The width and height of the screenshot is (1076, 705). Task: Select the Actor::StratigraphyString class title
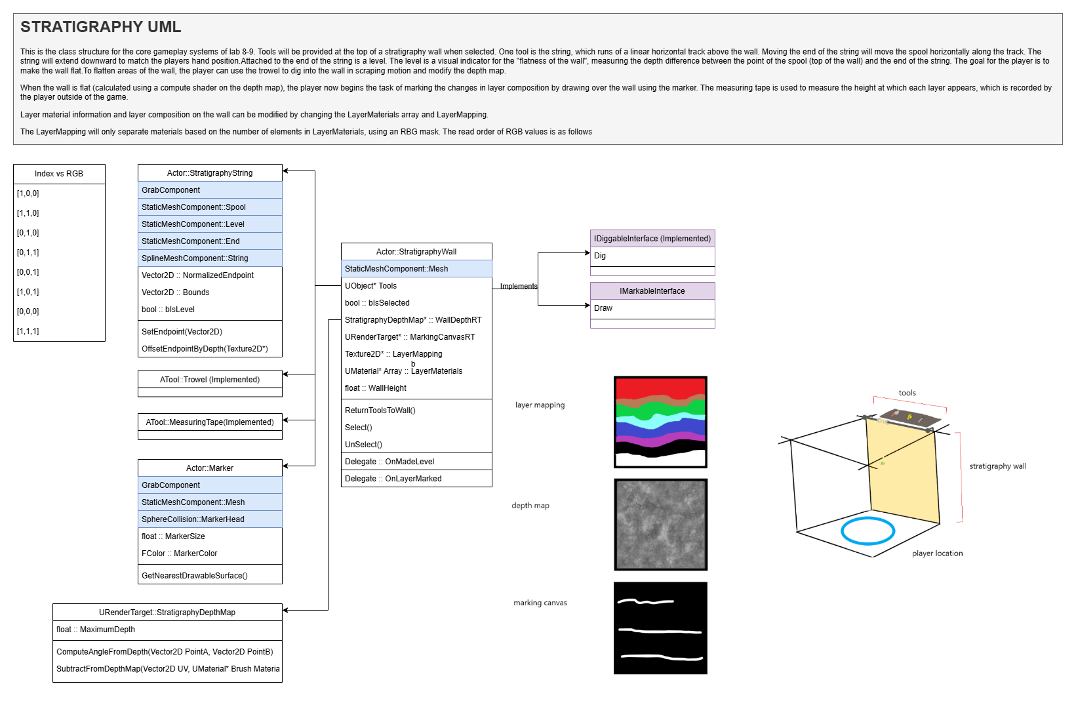click(x=210, y=173)
